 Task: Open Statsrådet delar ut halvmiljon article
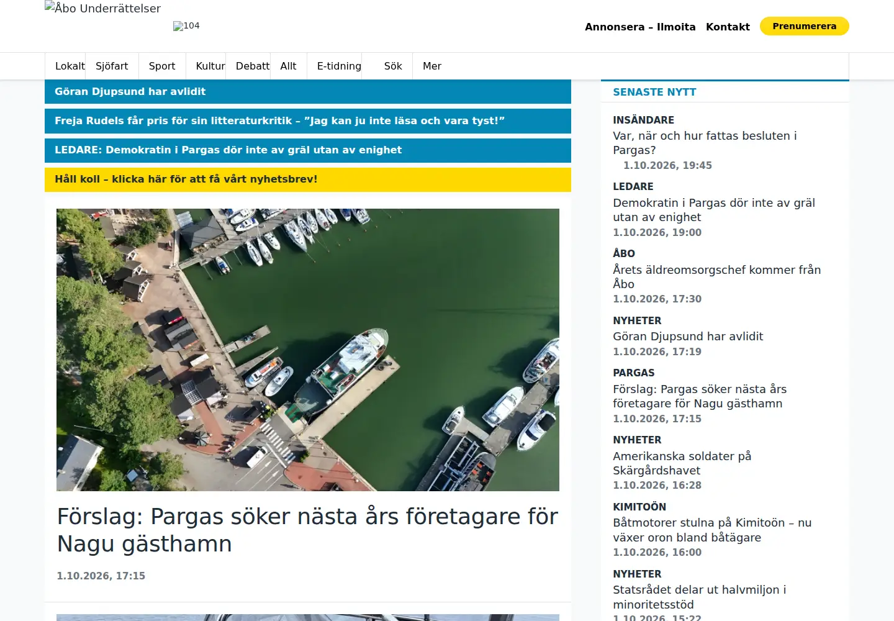(700, 597)
